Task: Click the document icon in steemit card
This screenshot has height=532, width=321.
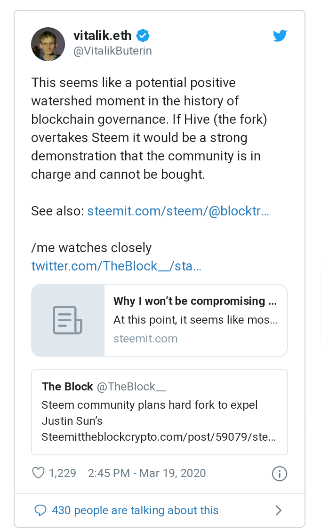Action: coord(67,320)
